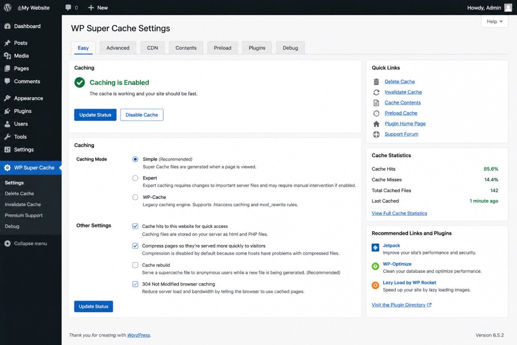Image resolution: width=517 pixels, height=345 pixels.
Task: Click the trash icon beside Delete Cache
Action: [x=376, y=82]
